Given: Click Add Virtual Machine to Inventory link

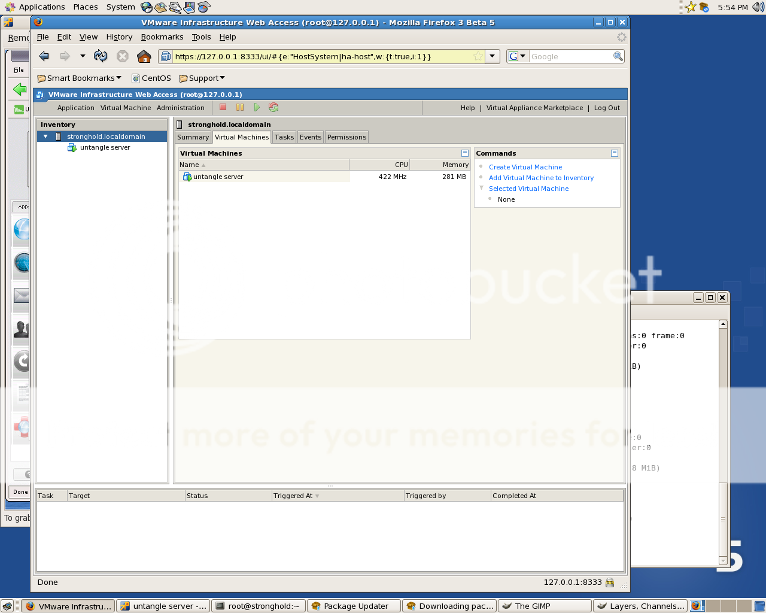Looking at the screenshot, I should [541, 178].
